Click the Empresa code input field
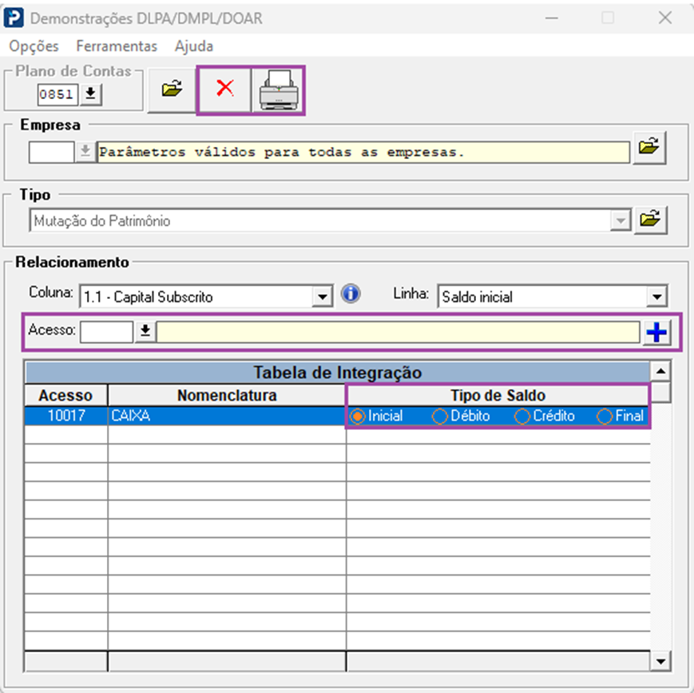The width and height of the screenshot is (694, 693). 51,152
